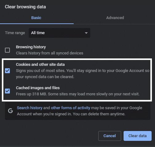Uncheck Cached images and files checkbox
Image resolution: width=155 pixels, height=147 pixels.
[7, 91]
